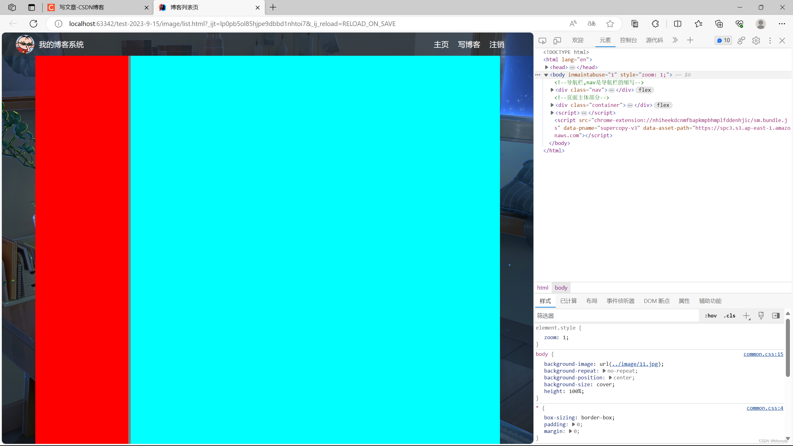
Task: Open the 10 issues badge
Action: click(x=723, y=40)
